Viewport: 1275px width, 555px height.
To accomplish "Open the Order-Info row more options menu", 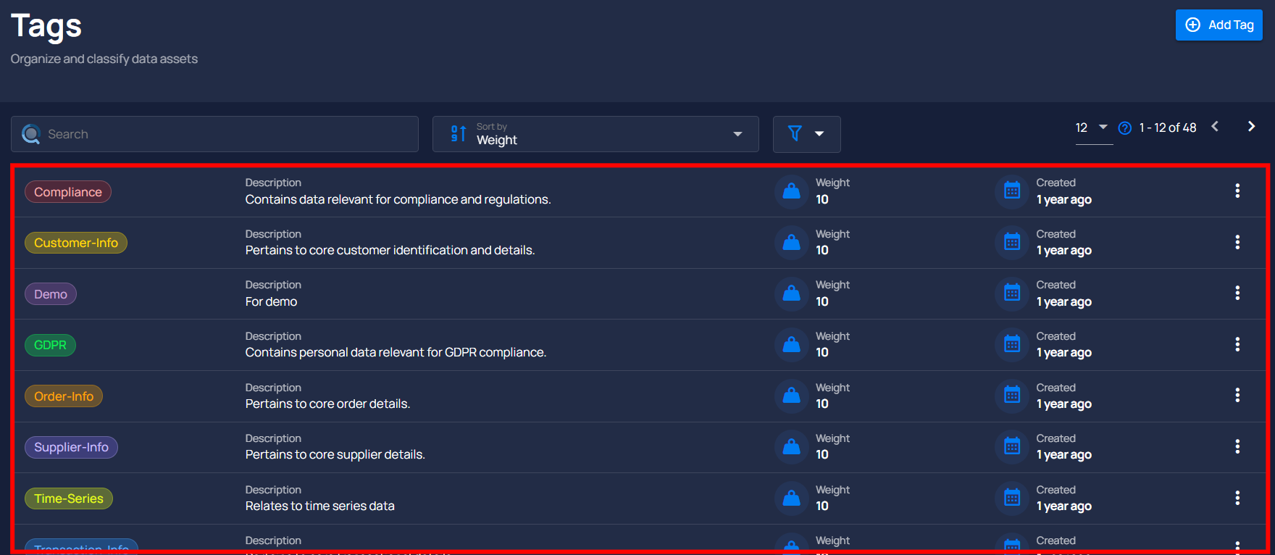I will (1237, 395).
